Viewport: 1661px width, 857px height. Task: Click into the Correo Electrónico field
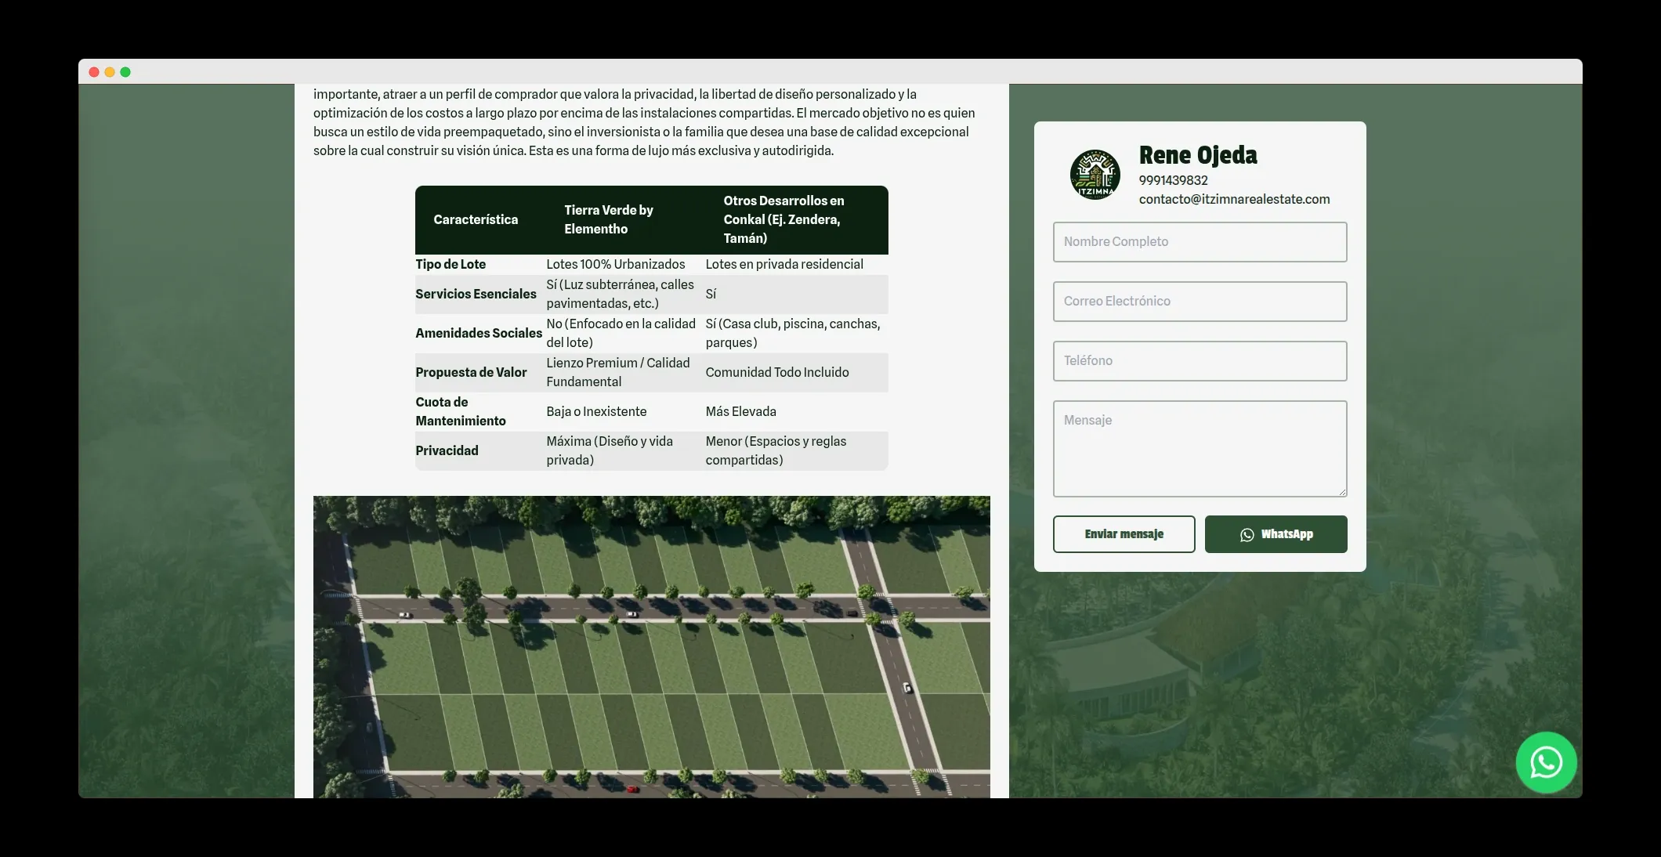1200,302
